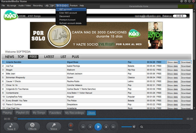Download Contaminame song
The width and height of the screenshot is (196, 133).
(x=186, y=93)
